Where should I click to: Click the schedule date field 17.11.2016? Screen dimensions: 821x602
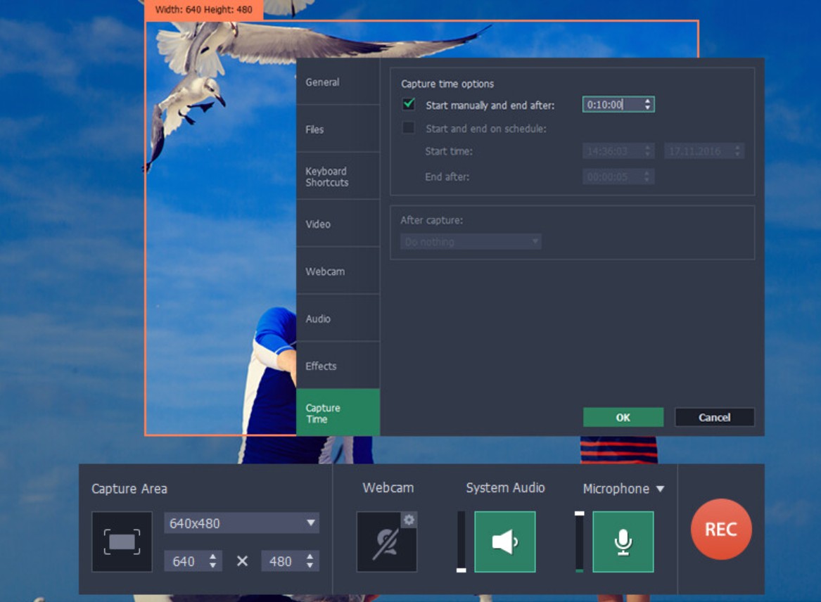click(x=704, y=151)
